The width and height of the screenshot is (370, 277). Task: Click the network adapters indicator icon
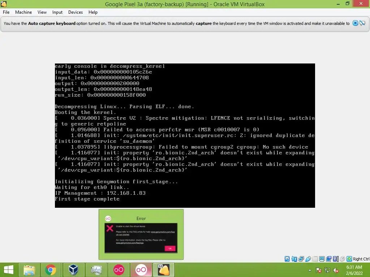pos(301,259)
